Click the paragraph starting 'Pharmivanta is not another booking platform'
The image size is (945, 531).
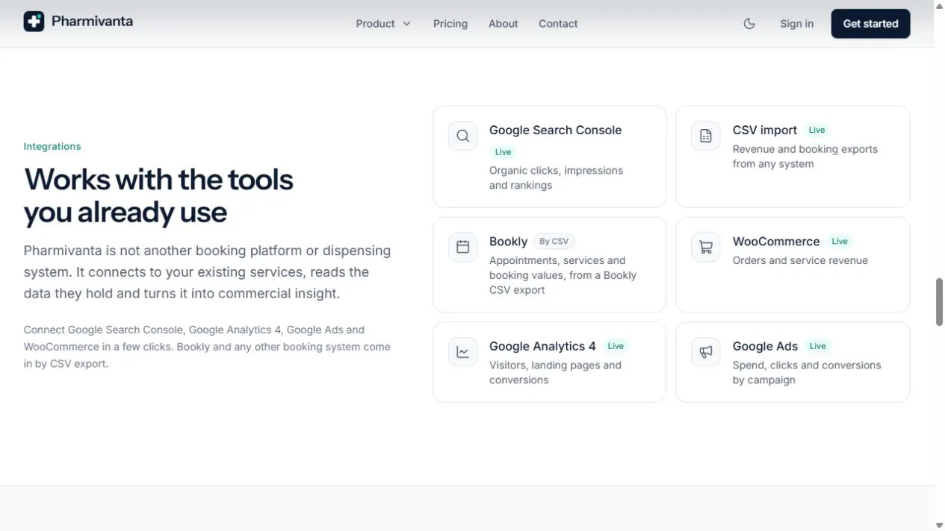click(x=207, y=272)
